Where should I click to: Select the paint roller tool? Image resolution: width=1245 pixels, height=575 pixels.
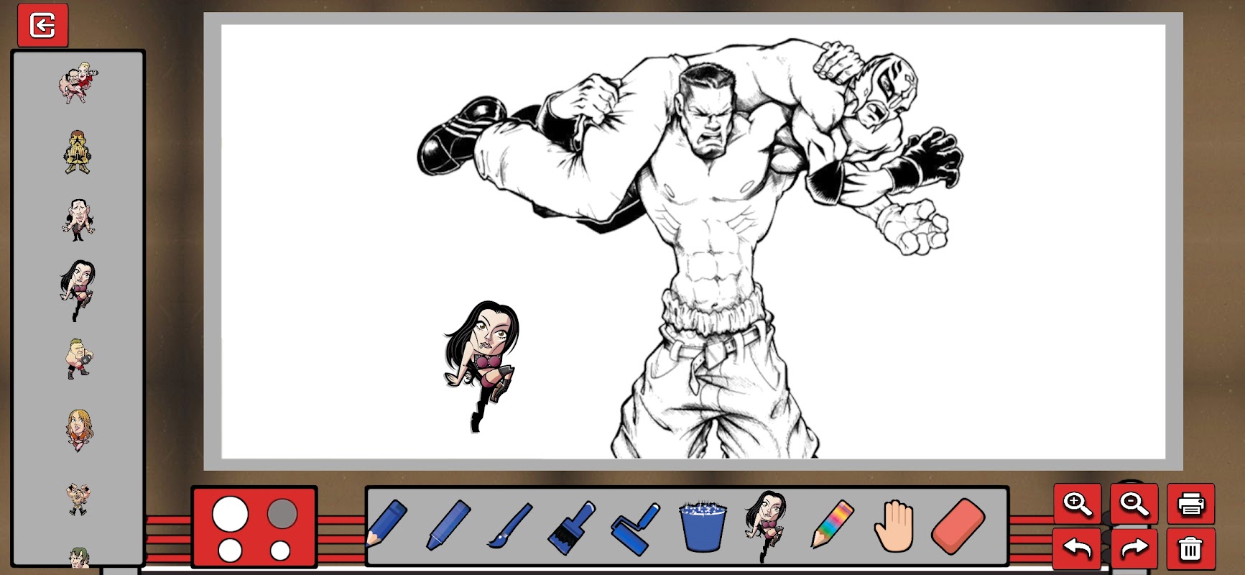(636, 528)
